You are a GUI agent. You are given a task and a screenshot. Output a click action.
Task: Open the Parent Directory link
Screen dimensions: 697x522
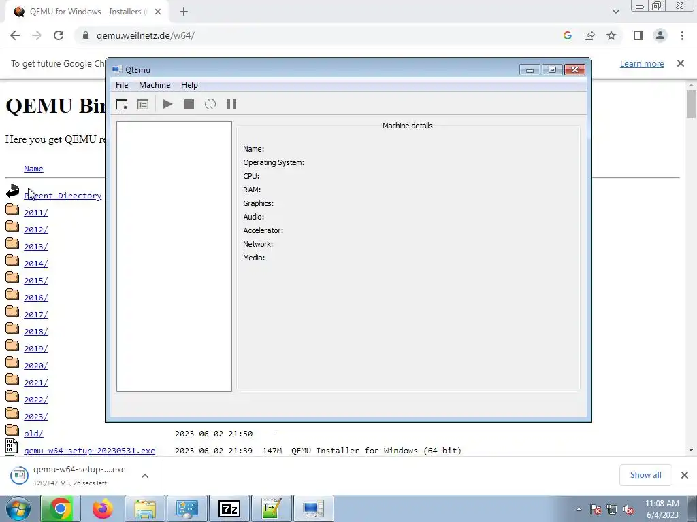point(63,196)
